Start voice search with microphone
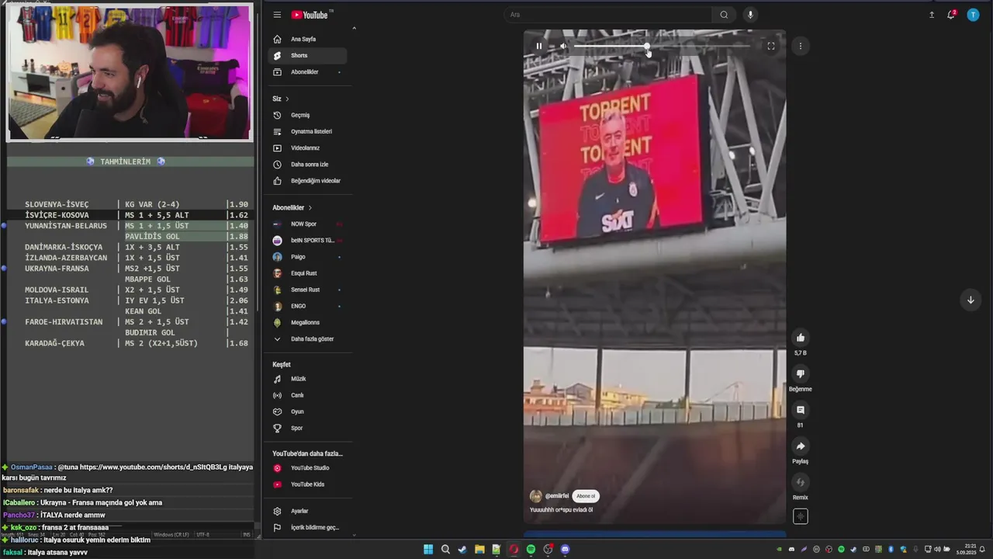 (749, 15)
